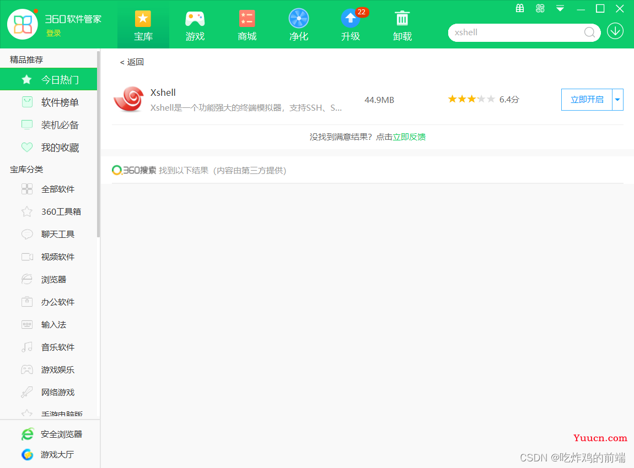This screenshot has height=468, width=634.
Task: Open 我的收藏 favorites
Action: [49, 148]
